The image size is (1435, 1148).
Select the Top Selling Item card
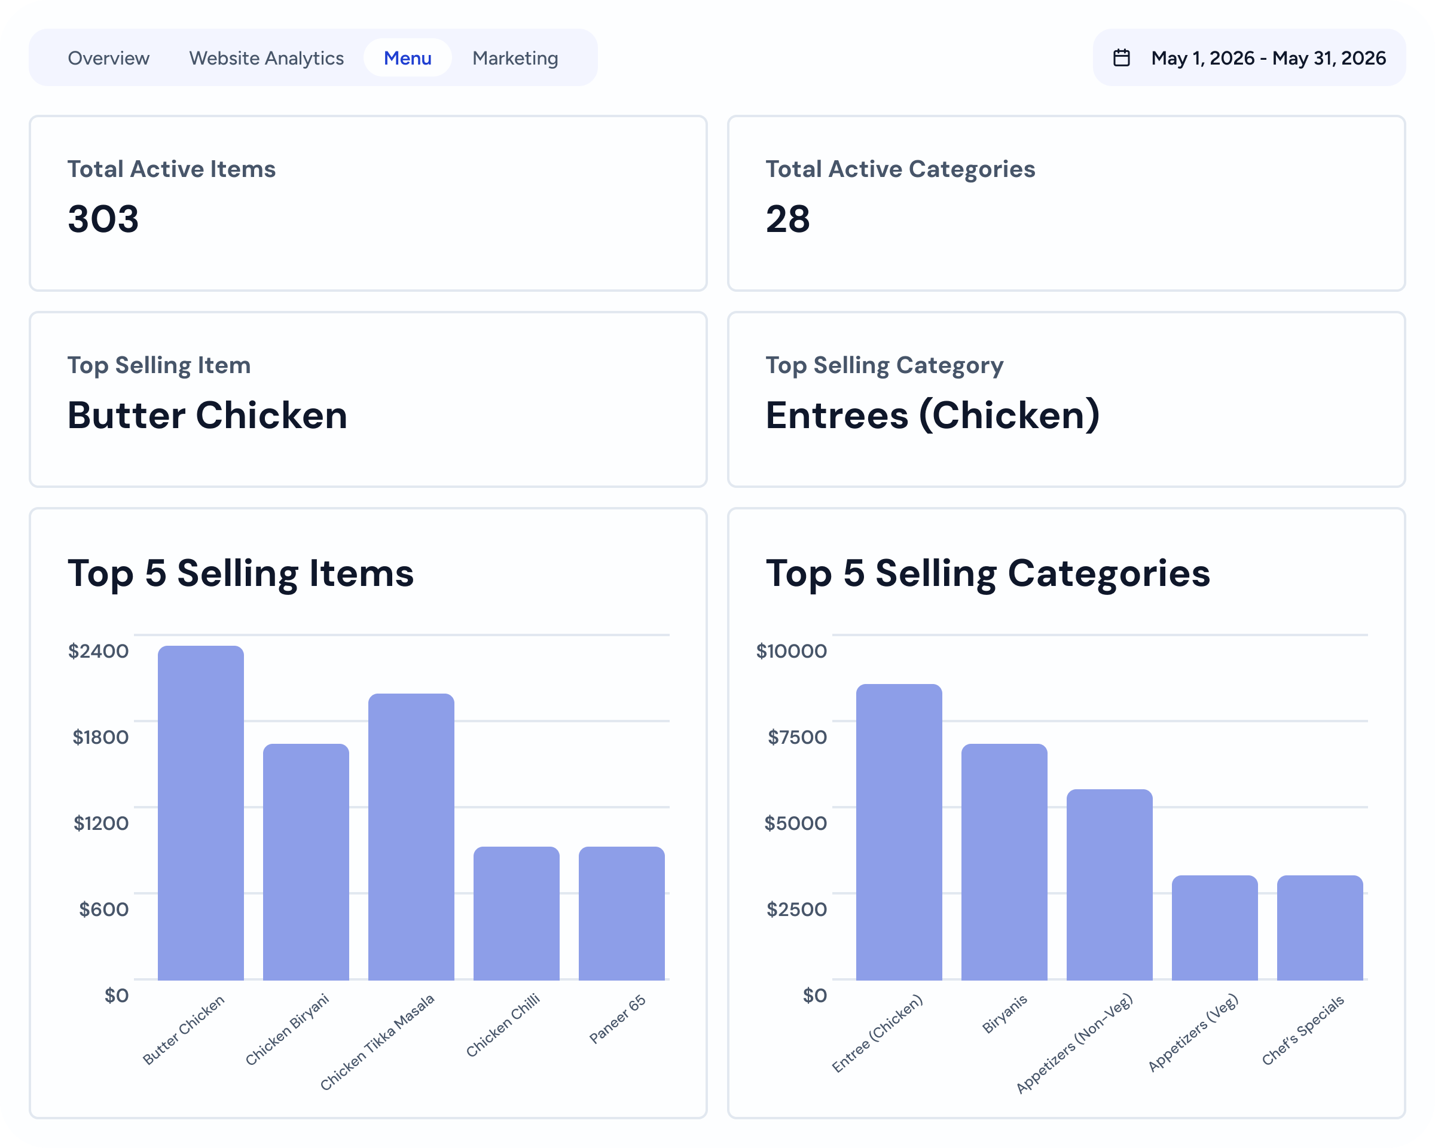368,399
